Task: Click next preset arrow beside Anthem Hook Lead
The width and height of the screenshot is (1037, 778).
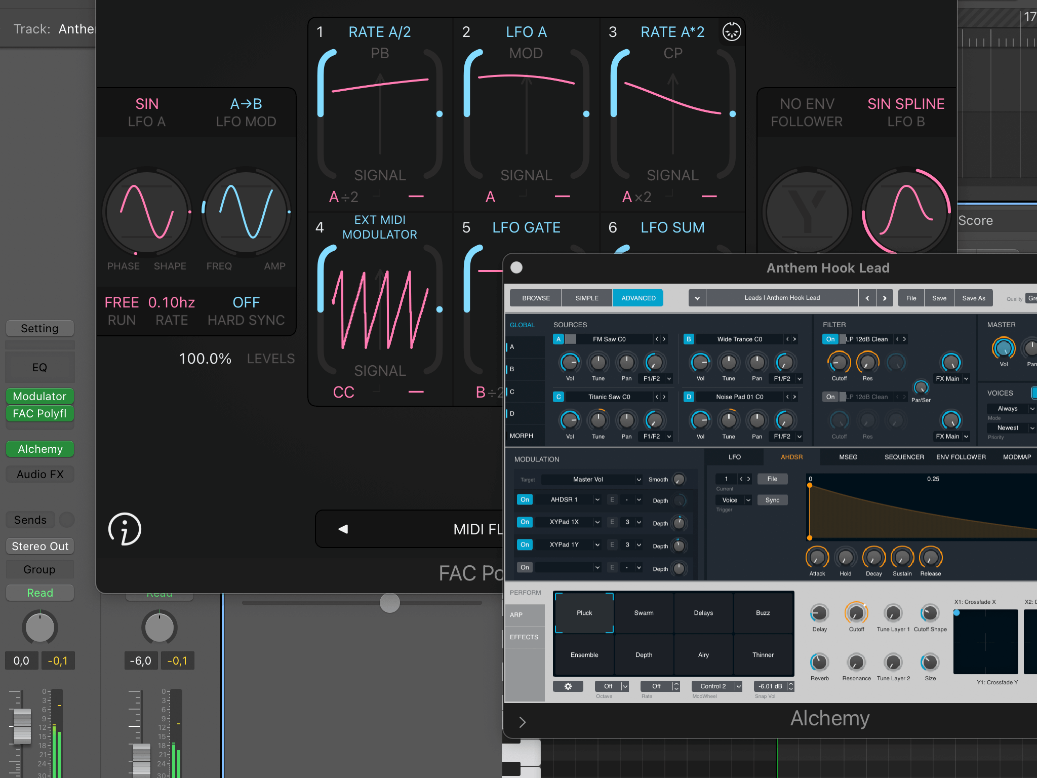Action: click(x=884, y=298)
